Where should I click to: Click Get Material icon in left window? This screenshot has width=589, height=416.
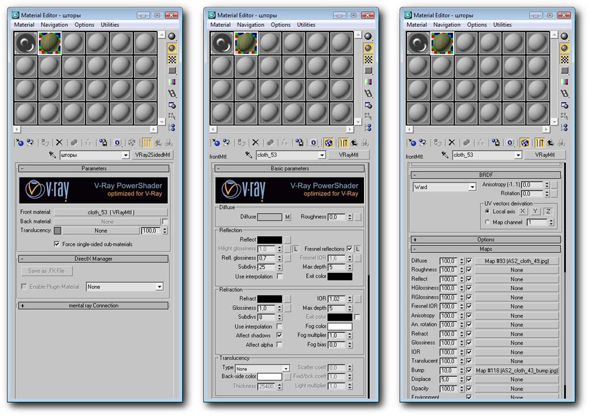pyautogui.click(x=20, y=142)
